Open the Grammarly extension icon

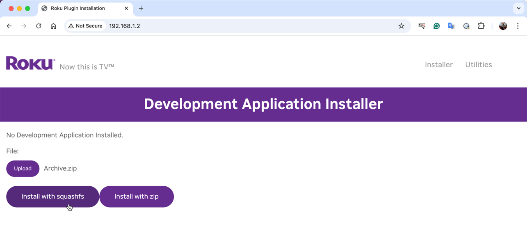(437, 26)
